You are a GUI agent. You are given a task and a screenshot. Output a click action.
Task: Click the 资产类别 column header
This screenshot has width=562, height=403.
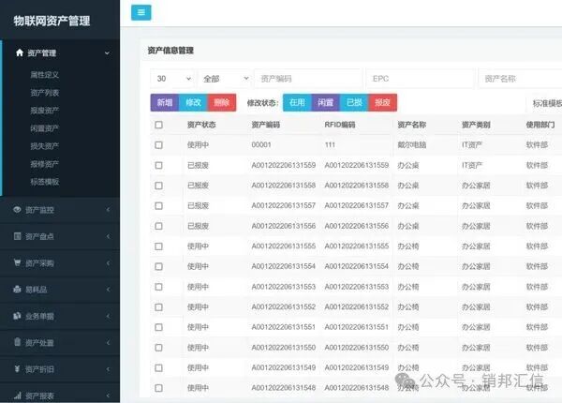click(476, 125)
